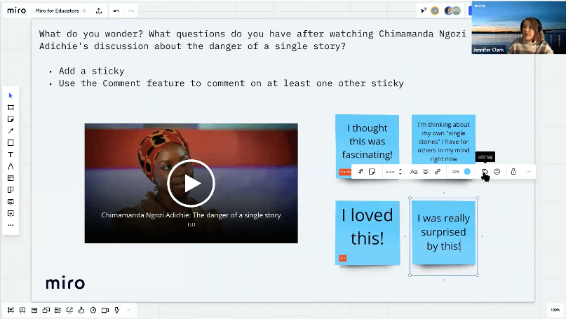The height and width of the screenshot is (319, 566).
Task: Select the Frame tool in left toolbar
Action: pyautogui.click(x=11, y=107)
